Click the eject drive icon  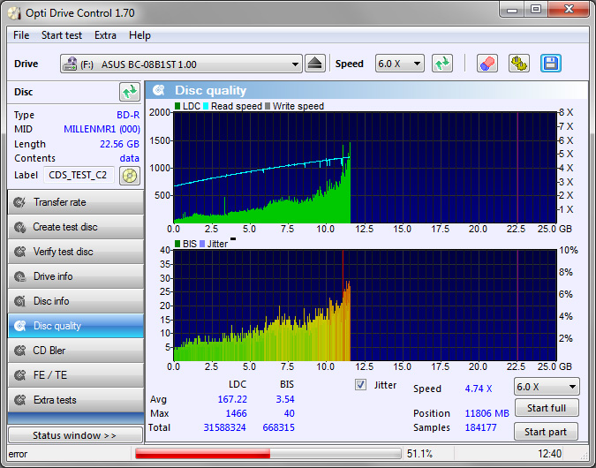tap(316, 64)
